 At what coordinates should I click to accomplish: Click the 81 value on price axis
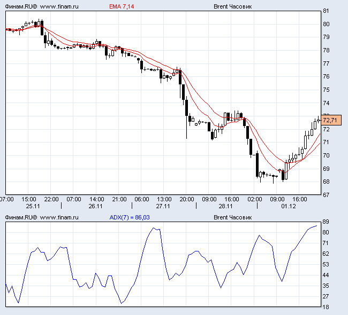(x=326, y=11)
